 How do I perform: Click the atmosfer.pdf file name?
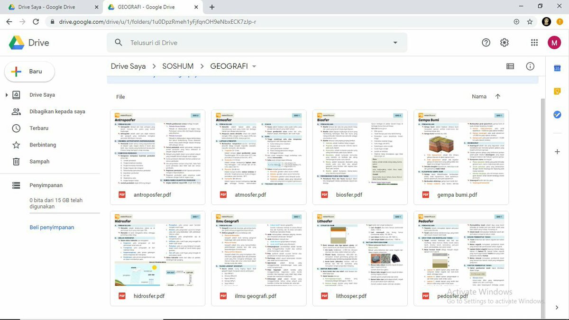point(250,195)
